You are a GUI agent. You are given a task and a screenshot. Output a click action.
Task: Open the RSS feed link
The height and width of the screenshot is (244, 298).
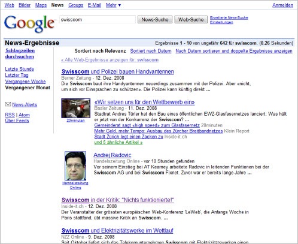click(x=10, y=115)
